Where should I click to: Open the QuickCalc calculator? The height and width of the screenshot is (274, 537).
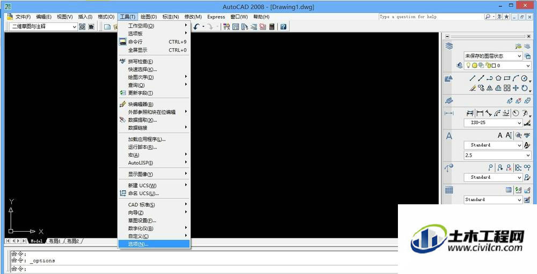[272, 27]
